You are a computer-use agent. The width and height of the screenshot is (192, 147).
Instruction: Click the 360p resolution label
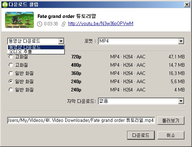76,73
